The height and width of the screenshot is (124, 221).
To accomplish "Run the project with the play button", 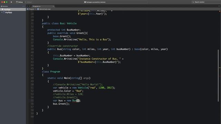I will [11, 2].
